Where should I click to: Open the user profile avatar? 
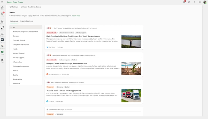[205, 2]
